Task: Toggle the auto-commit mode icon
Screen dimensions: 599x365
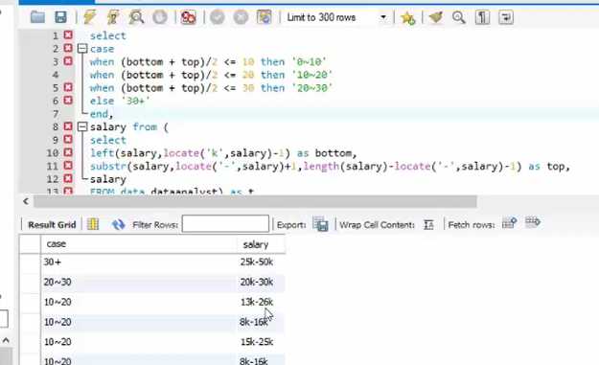Action: pos(264,17)
